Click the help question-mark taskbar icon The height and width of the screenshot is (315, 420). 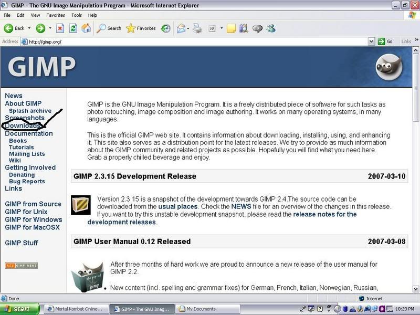(320, 309)
